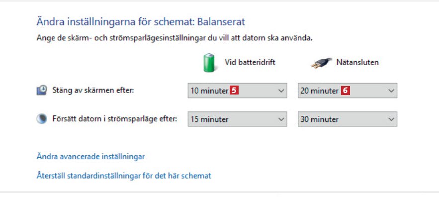Click the moon sleep icon beside Försätt datorn
The width and height of the screenshot is (439, 197).
pyautogui.click(x=42, y=119)
